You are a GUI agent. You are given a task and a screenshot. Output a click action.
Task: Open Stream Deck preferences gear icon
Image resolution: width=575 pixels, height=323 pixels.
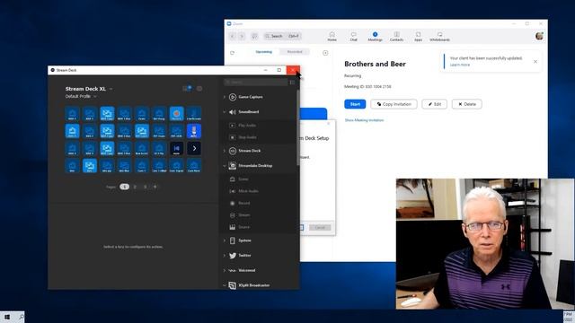pos(199,89)
